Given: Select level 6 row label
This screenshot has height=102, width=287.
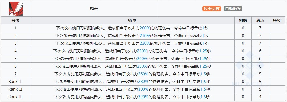Looking at the screenshot, I should 16,66.
